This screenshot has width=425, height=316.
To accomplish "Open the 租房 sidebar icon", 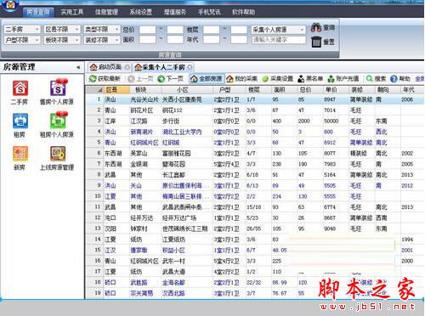I will click(20, 121).
